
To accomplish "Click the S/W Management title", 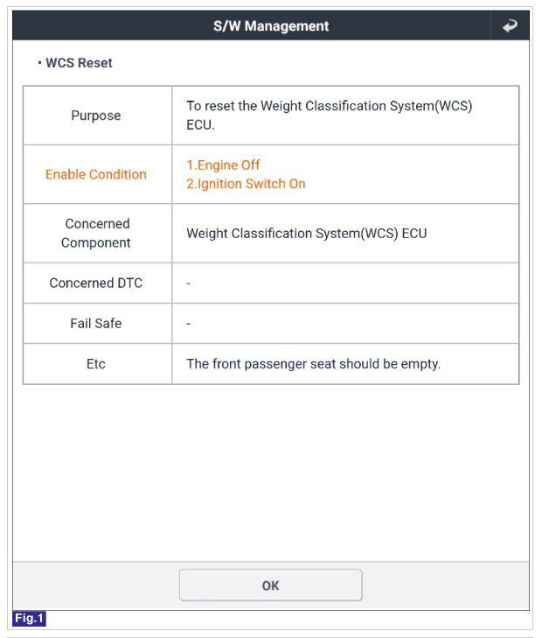I will tap(271, 26).
